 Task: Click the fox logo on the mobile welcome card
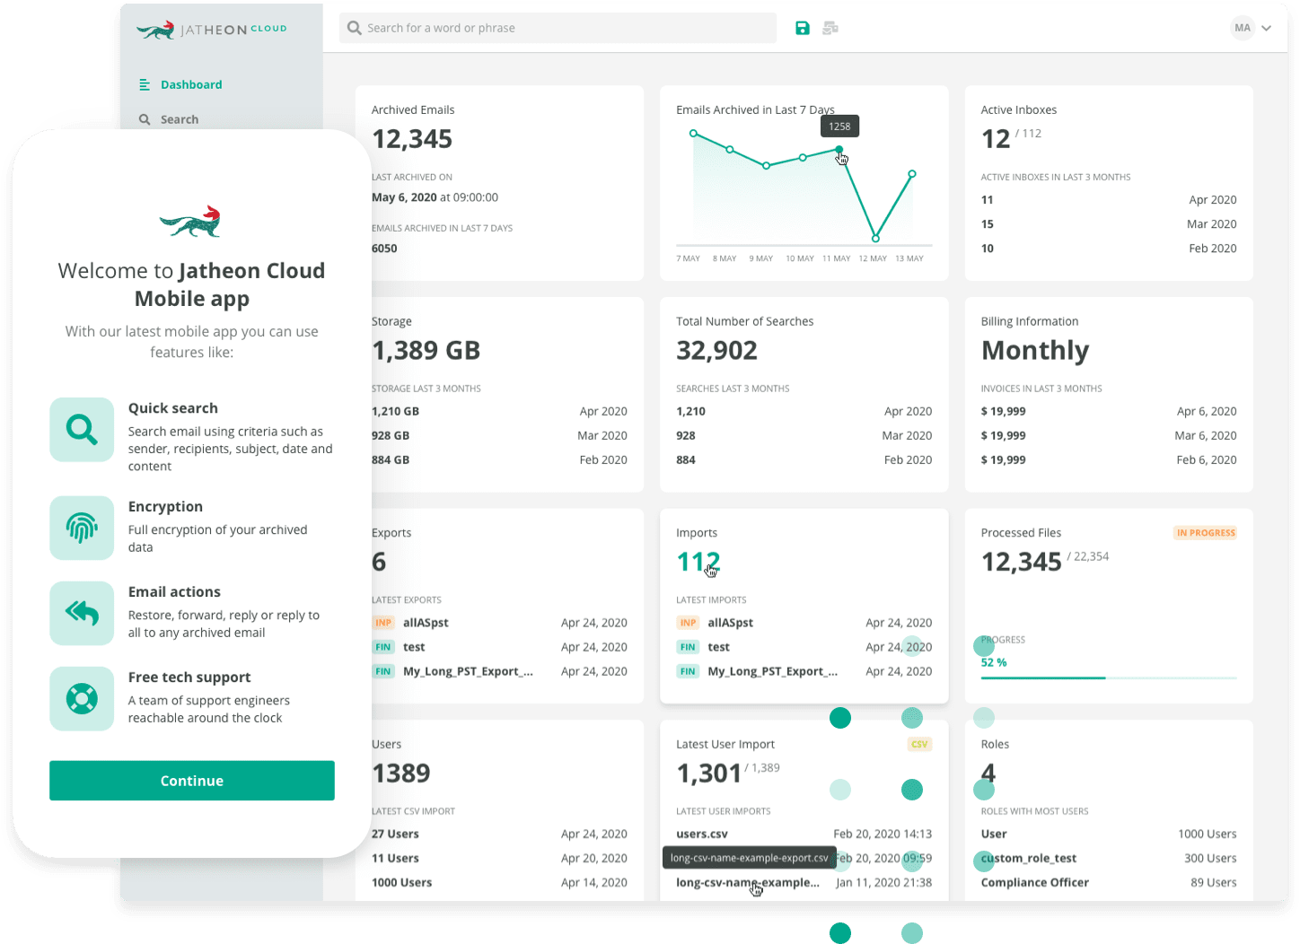(x=190, y=222)
